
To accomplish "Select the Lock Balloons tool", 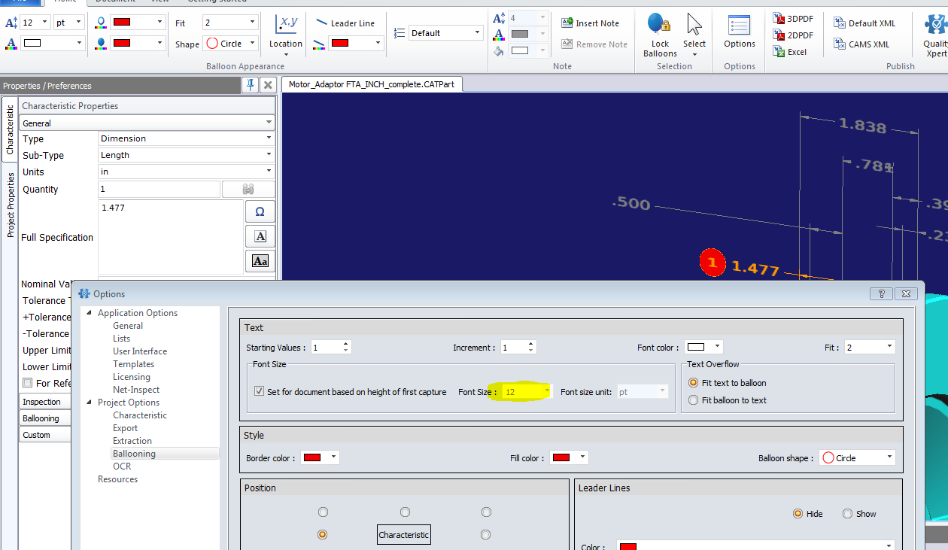I will click(660, 33).
